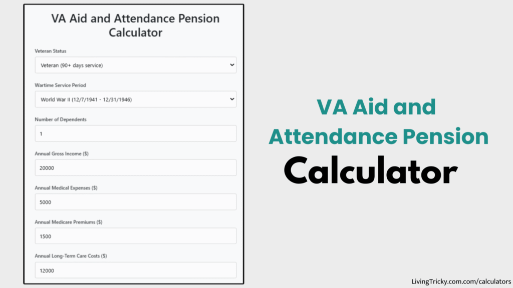Click the Annual Medical Expenses input
This screenshot has height=288, width=513.
click(135, 201)
